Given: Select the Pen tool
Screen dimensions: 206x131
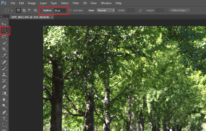Looking at the screenshot, I should coord(4,112).
